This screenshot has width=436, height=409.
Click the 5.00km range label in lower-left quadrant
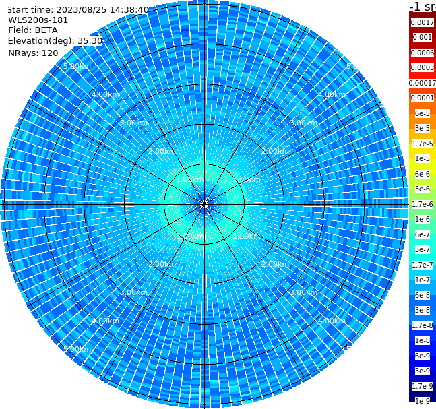tap(77, 349)
